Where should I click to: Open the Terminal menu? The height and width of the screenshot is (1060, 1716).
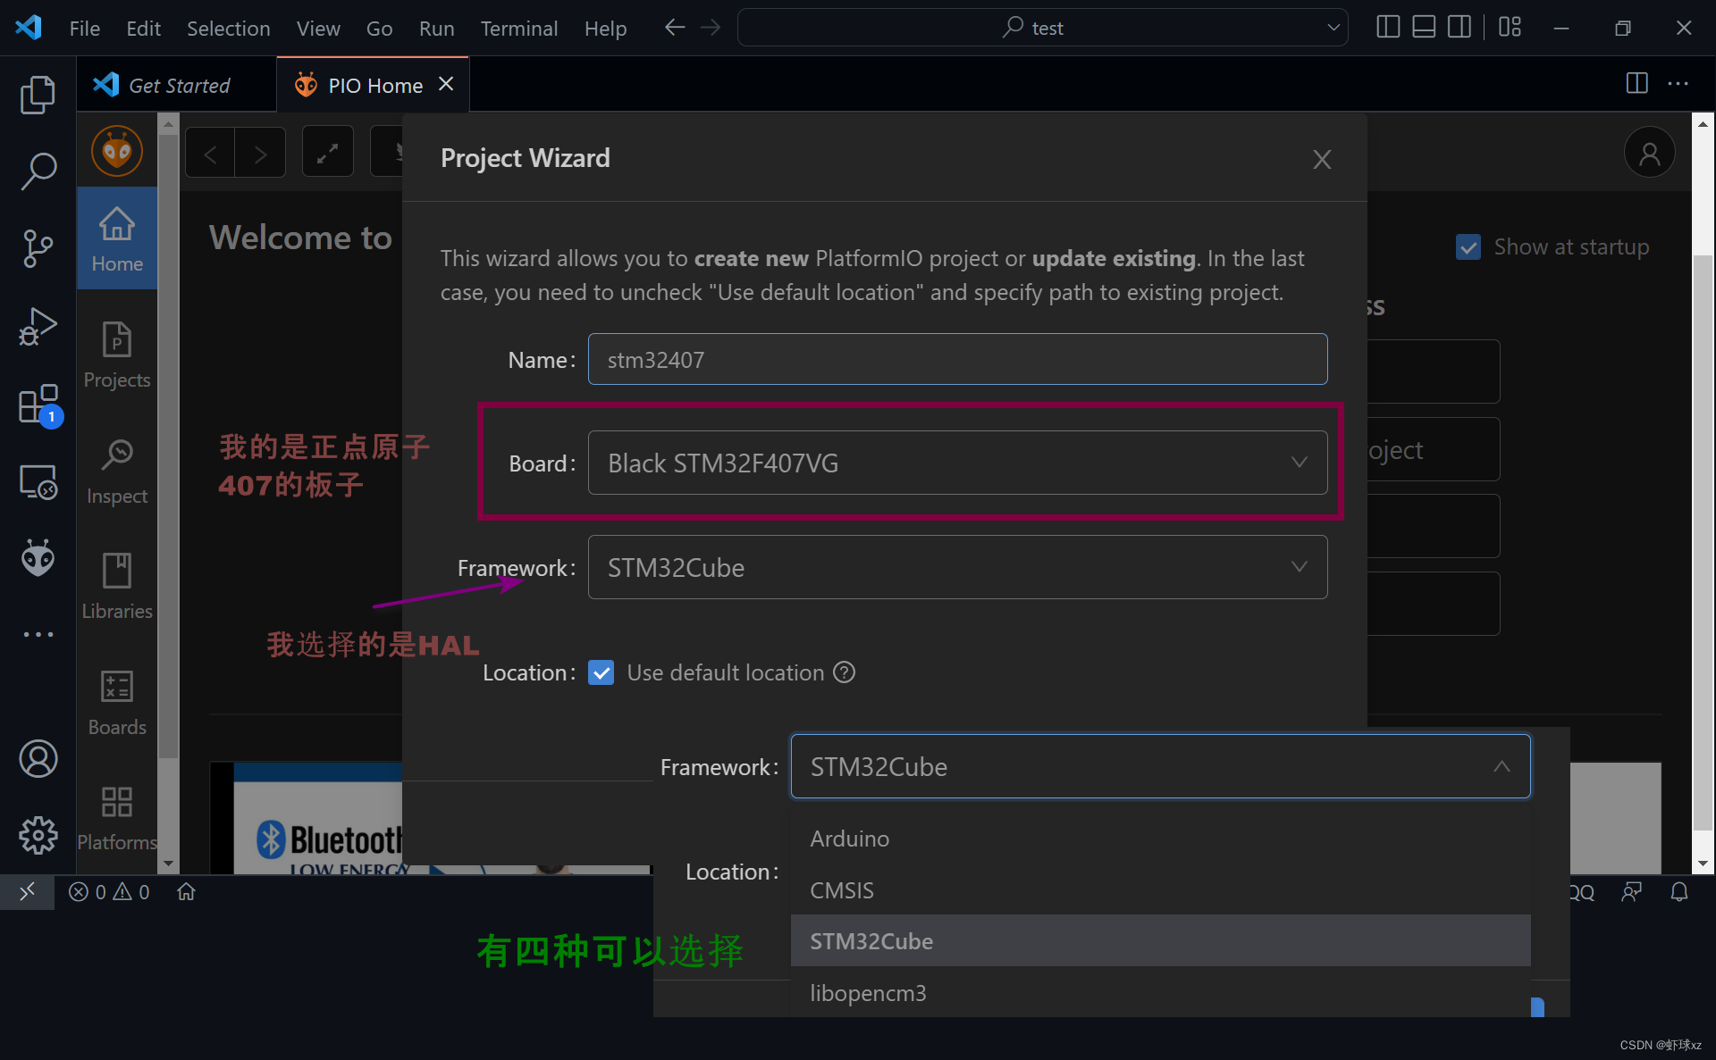click(x=519, y=29)
